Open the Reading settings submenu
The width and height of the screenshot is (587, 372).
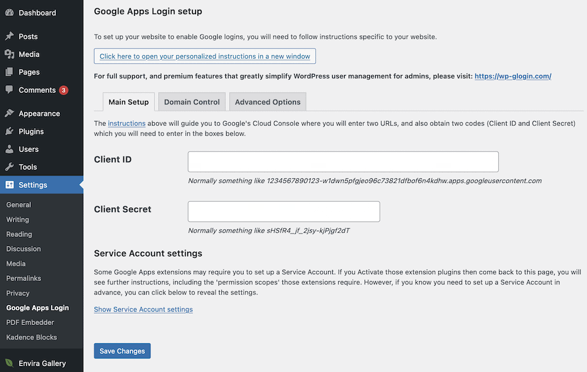point(19,234)
